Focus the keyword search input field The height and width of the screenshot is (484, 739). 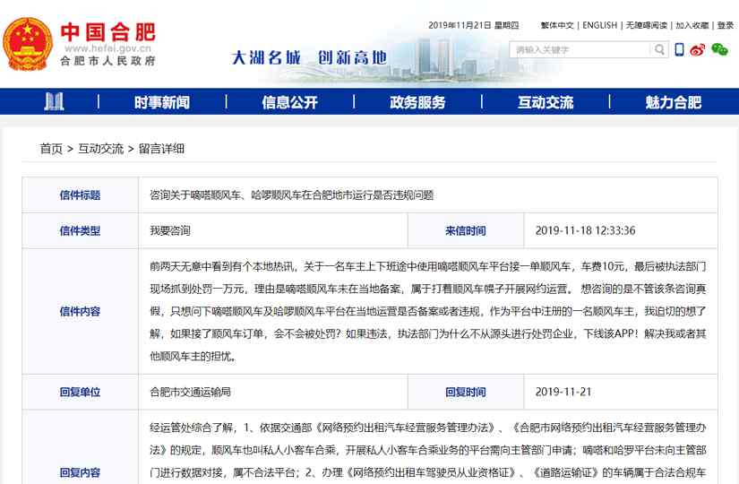tap(580, 49)
